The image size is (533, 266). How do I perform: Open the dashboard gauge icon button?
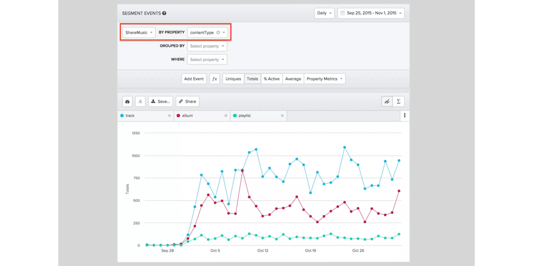coord(128,102)
